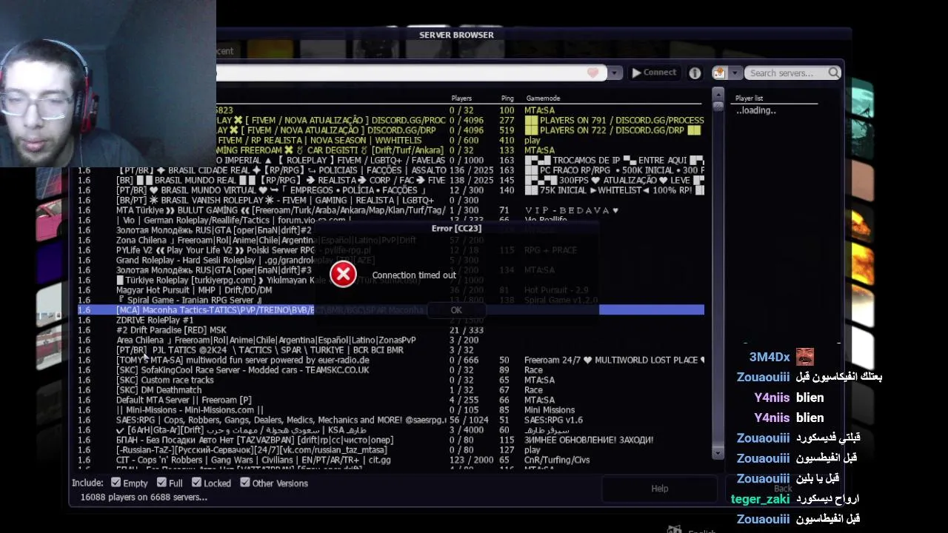Screen dimensions: 948x533
Task: Select the [TOMY's MTA-SA] multiworld fun server row
Action: [391, 360]
